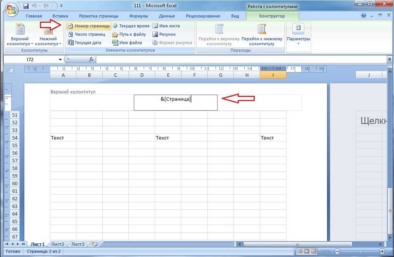
Task: Click the Office button logo
Action: [11, 8]
